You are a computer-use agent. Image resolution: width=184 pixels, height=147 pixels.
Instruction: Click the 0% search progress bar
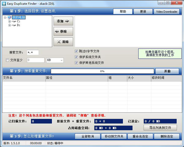click(102, 71)
